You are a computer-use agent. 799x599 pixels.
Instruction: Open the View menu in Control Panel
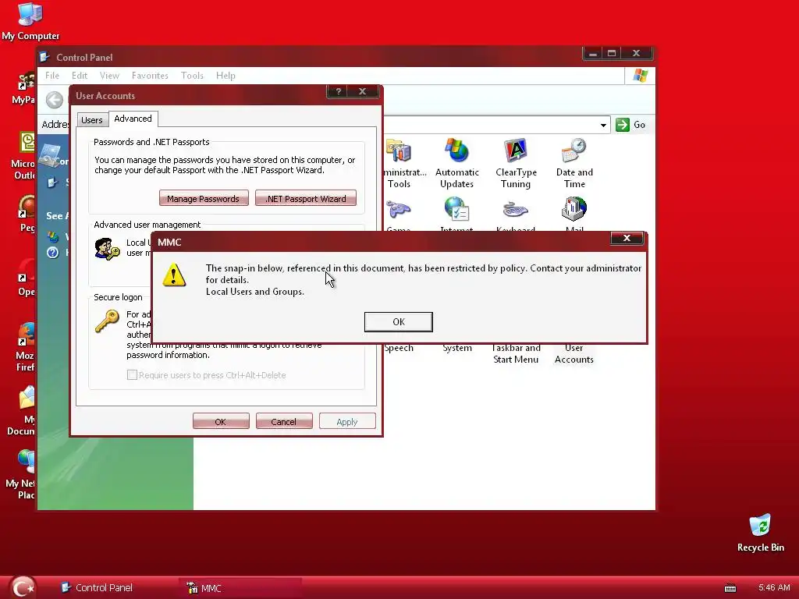tap(109, 76)
